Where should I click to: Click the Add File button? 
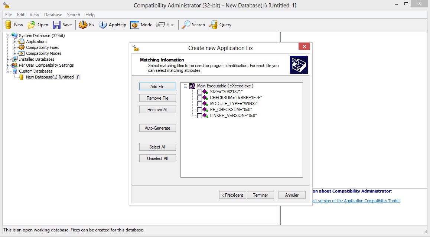click(x=157, y=86)
